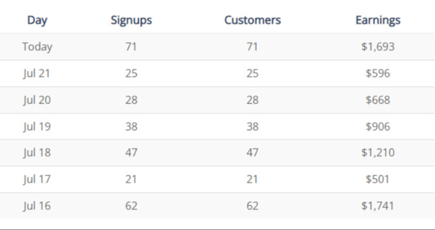435x230 pixels.
Task: Select the Today row label
Action: pos(37,47)
